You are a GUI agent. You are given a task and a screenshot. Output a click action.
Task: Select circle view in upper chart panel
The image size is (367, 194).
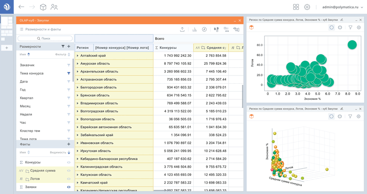click(x=332, y=28)
